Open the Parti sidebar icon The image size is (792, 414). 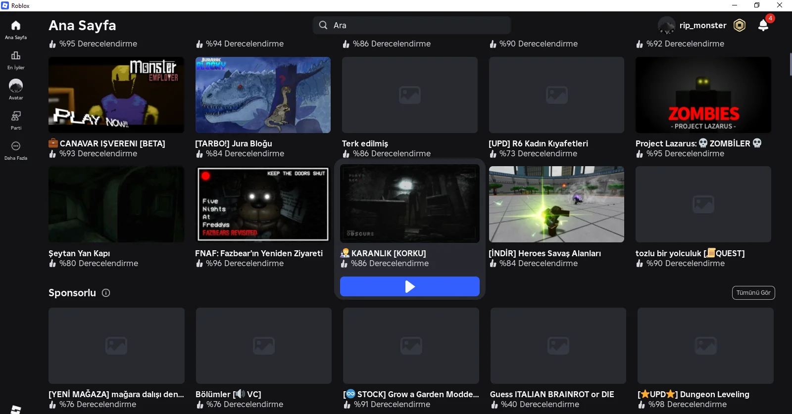(16, 116)
